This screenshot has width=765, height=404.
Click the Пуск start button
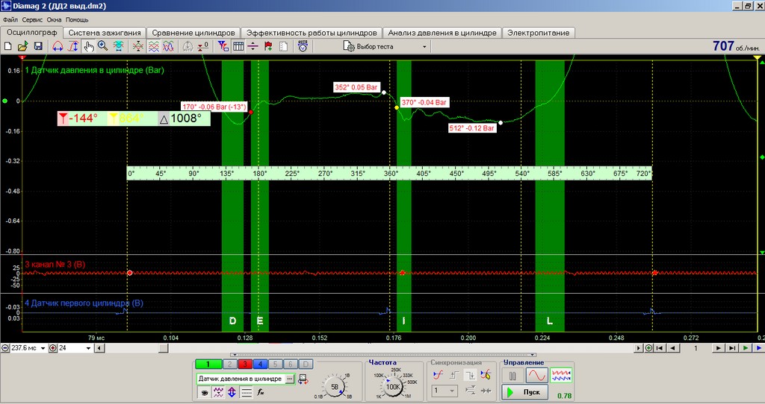(525, 392)
